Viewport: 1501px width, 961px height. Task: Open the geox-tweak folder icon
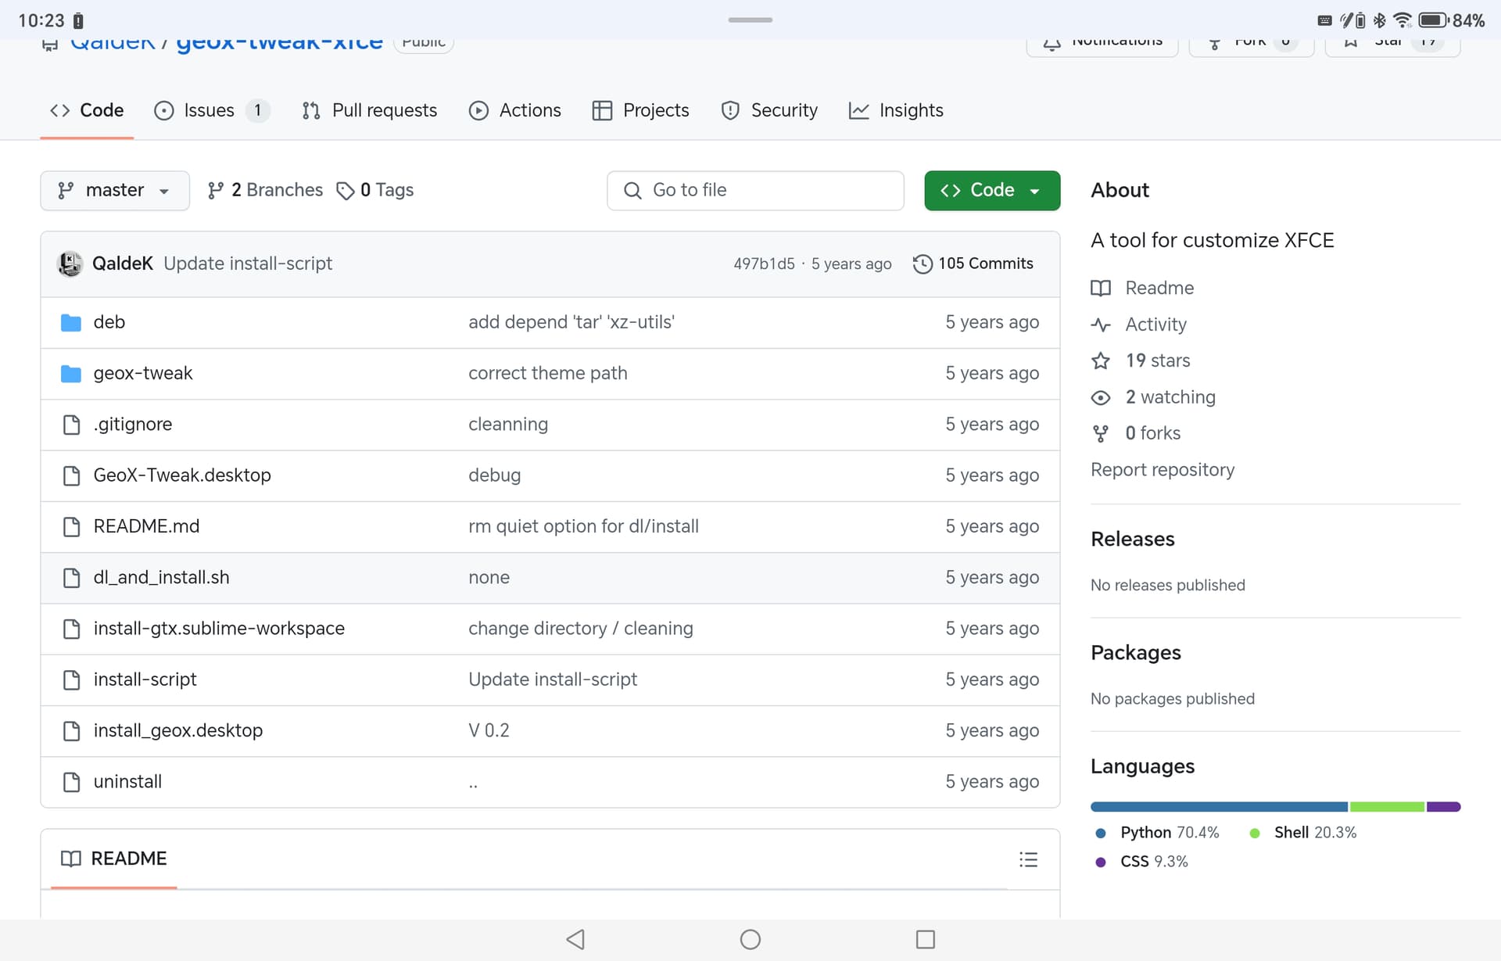pos(71,374)
